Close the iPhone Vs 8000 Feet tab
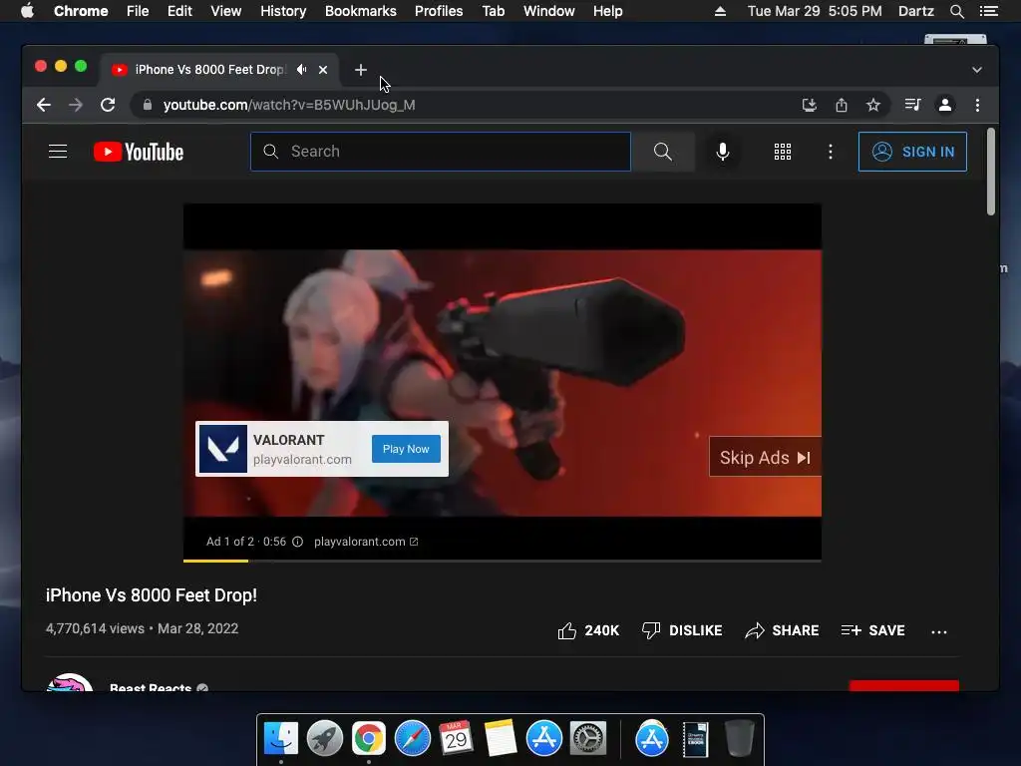The width and height of the screenshot is (1021, 766). coord(323,70)
